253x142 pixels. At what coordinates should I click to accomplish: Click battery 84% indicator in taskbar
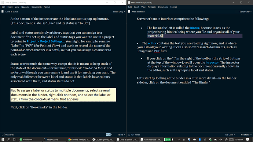click(x=168, y=139)
